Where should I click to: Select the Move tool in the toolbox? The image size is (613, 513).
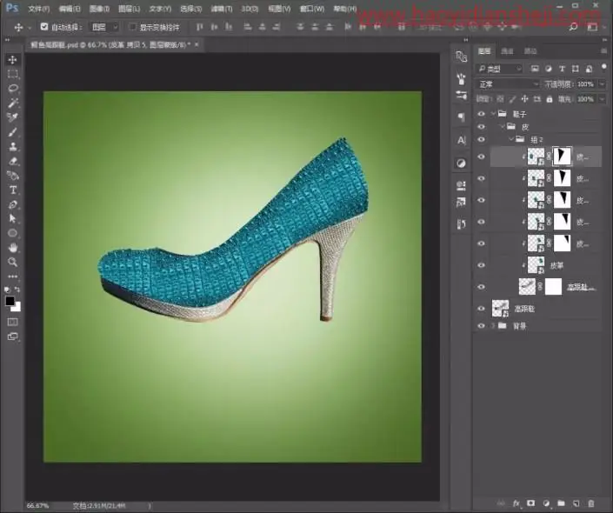pyautogui.click(x=12, y=59)
